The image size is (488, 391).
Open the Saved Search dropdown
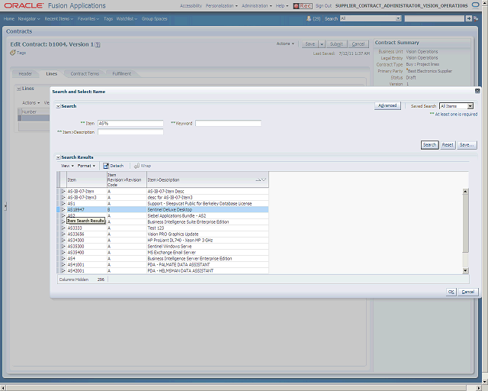[470, 106]
